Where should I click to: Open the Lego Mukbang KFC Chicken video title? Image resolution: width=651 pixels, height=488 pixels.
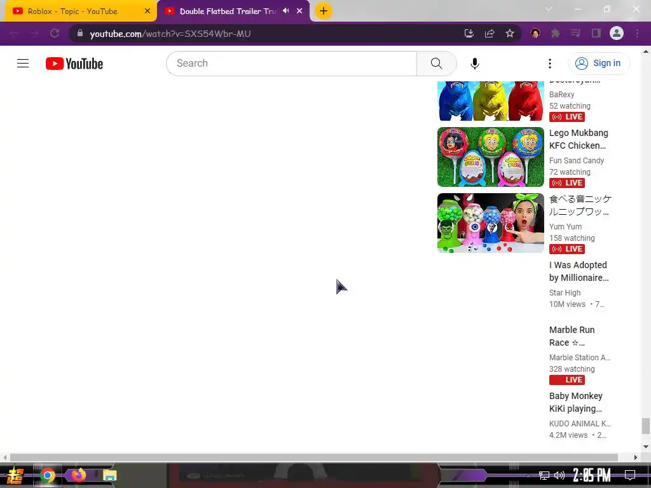(579, 139)
